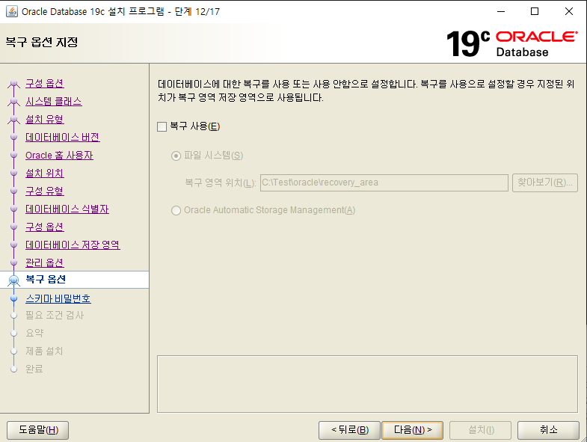
Task: Click the step marker beside 시스템 클래스
Action: point(14,101)
